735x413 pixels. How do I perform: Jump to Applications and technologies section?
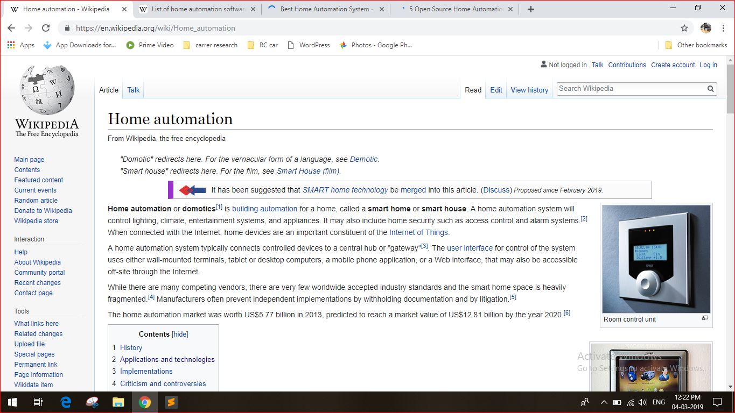[x=167, y=359]
